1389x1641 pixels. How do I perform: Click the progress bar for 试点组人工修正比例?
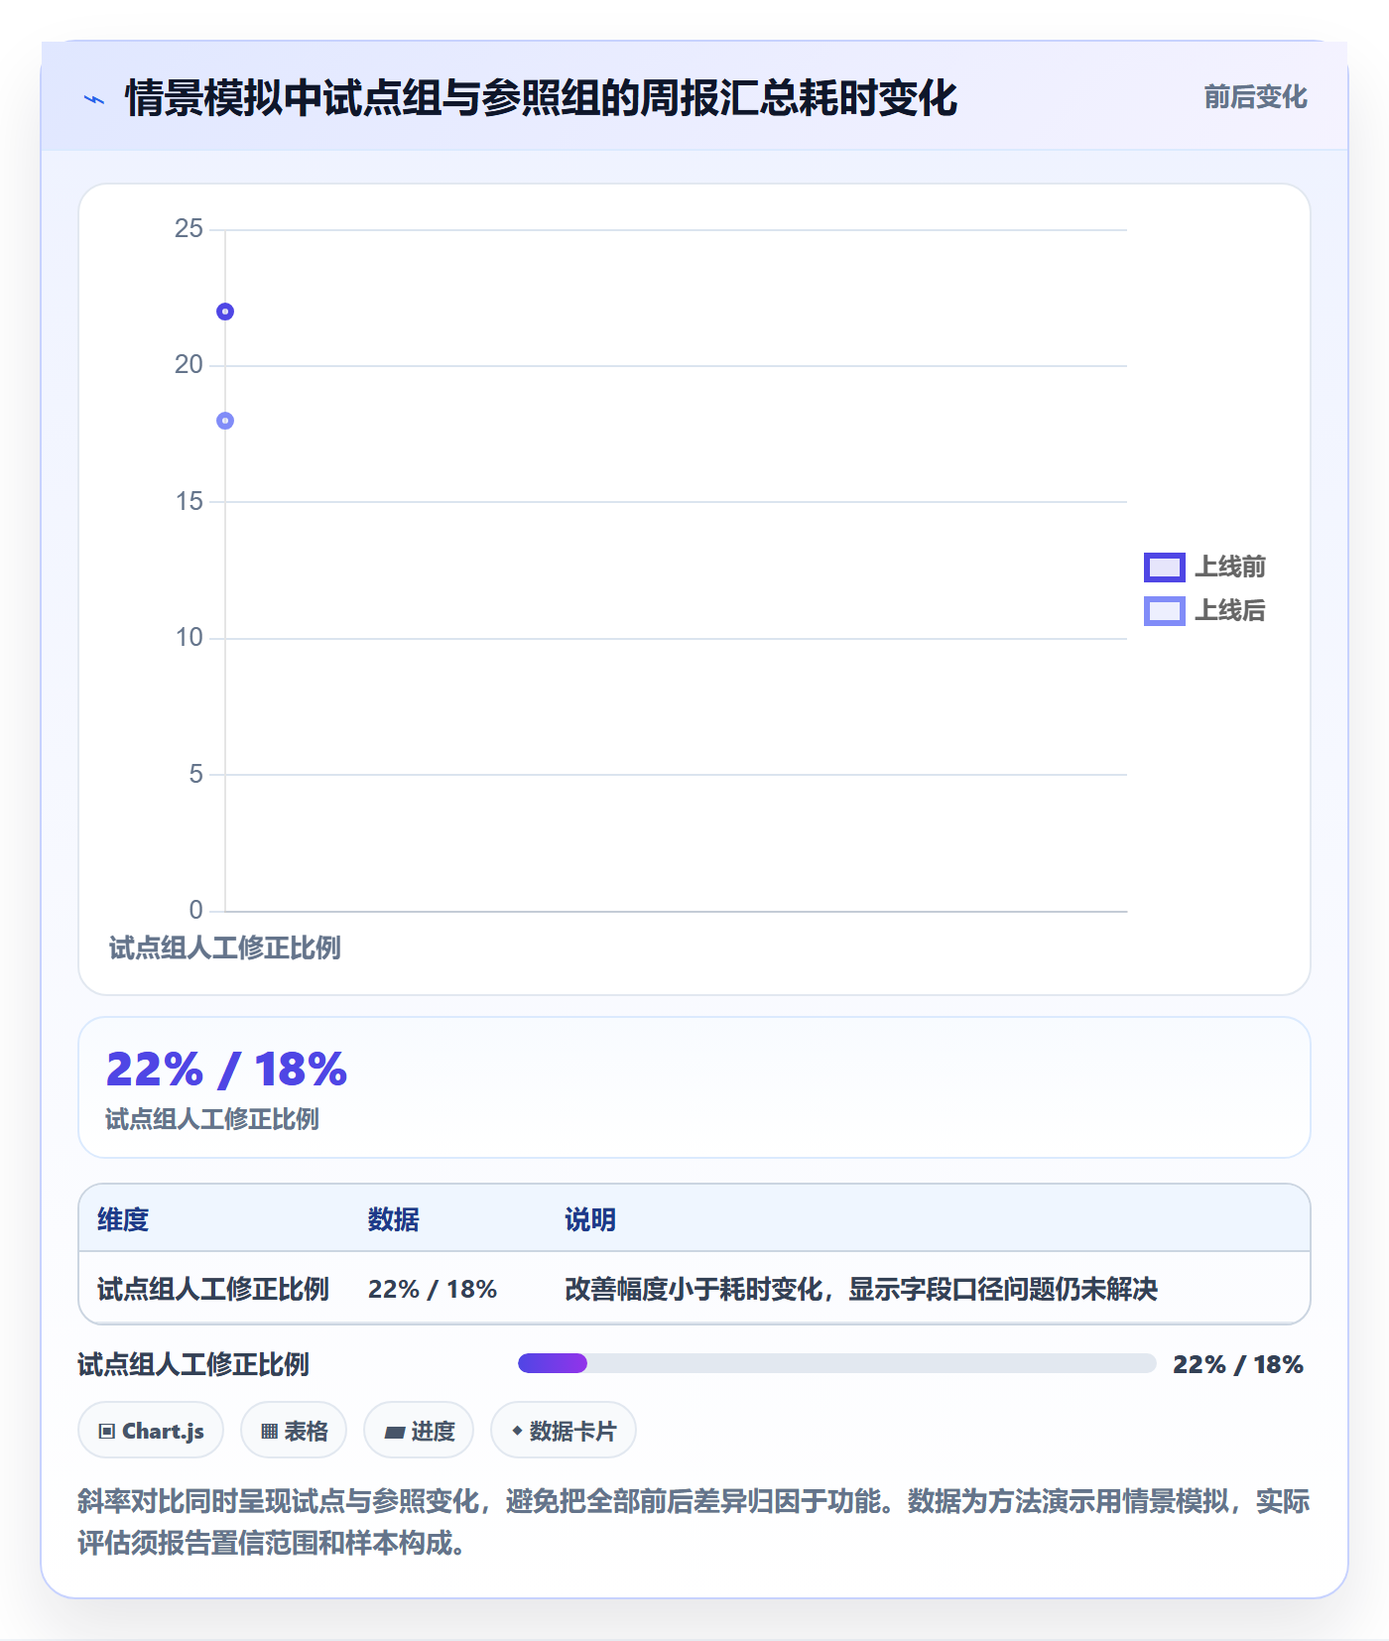coord(836,1363)
